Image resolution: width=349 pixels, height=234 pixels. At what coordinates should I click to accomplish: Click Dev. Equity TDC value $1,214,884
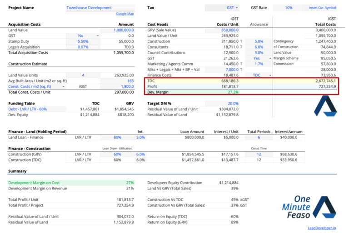click(90, 115)
